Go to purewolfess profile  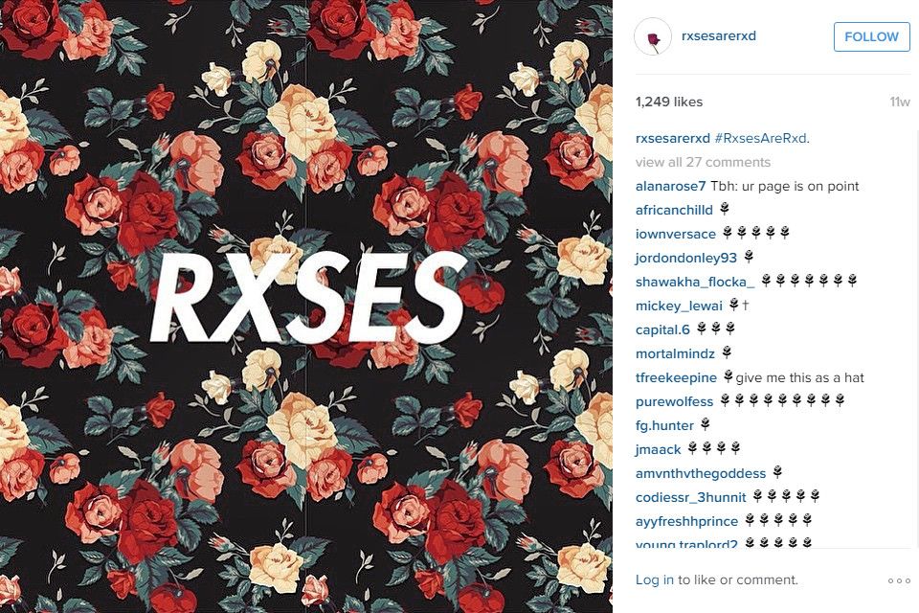click(674, 402)
